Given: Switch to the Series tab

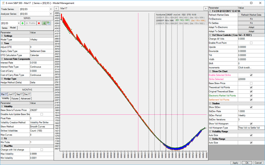Looking at the screenshot, I should [x=5, y=28].
